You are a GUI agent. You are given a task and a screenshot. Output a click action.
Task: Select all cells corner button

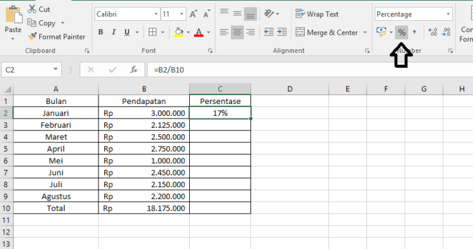7,89
